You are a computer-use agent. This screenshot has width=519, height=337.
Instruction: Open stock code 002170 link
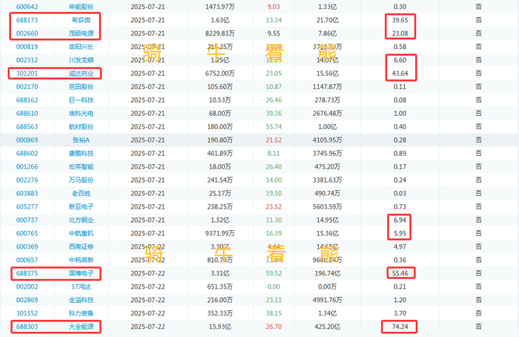27,87
